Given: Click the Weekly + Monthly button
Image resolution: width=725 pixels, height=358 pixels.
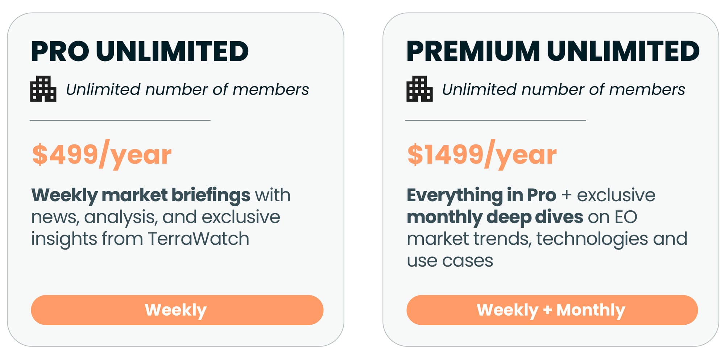Looking at the screenshot, I should pyautogui.click(x=552, y=310).
